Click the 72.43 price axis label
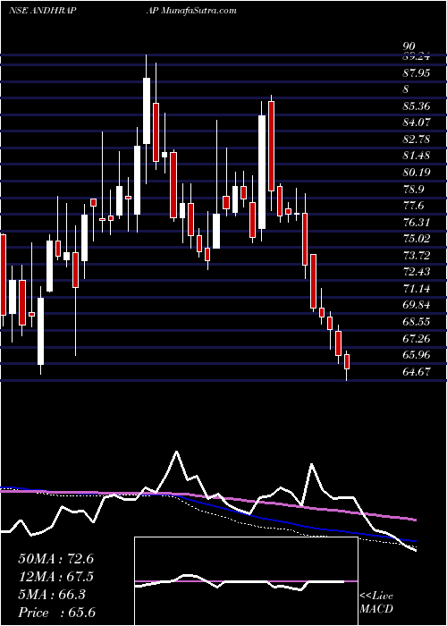Viewport: 447px width, 626px height. click(417, 272)
